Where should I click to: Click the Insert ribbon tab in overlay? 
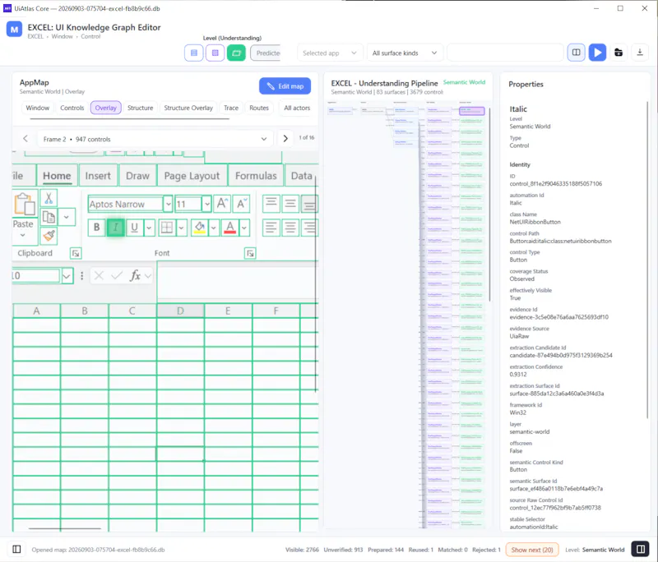(x=98, y=176)
